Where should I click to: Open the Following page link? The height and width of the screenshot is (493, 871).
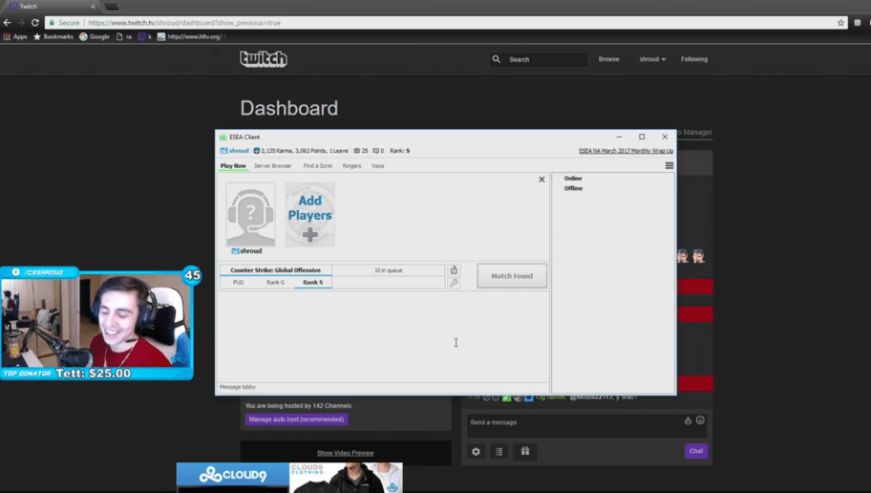tap(694, 59)
